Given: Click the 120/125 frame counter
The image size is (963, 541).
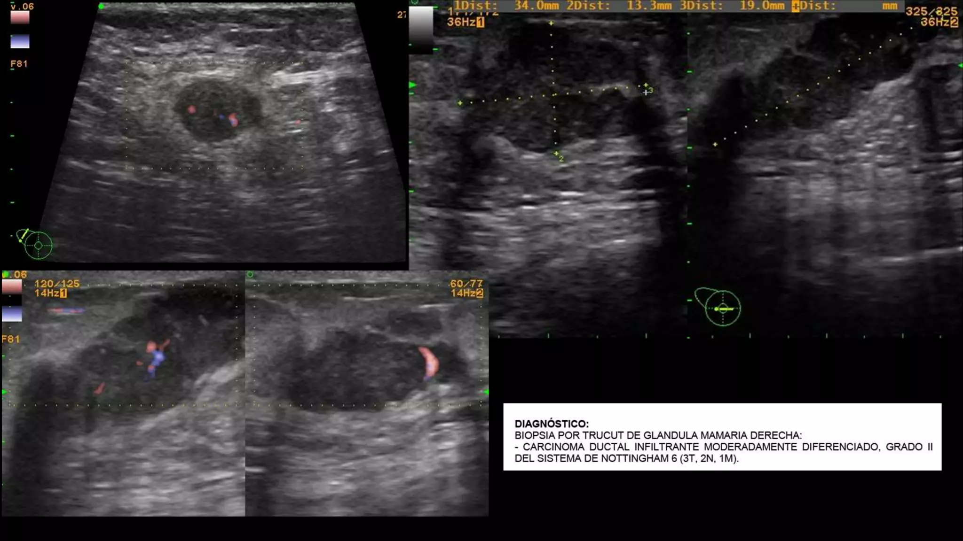Looking at the screenshot, I should tap(57, 284).
